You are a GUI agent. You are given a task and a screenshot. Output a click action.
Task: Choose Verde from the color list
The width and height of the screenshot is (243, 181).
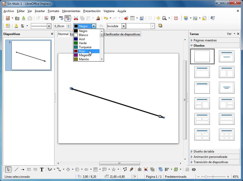coord(87,43)
